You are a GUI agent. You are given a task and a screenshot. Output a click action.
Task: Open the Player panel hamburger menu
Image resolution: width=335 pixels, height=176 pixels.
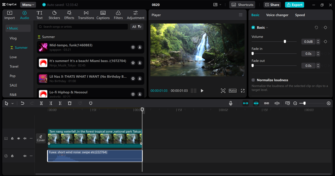pyautogui.click(x=241, y=15)
